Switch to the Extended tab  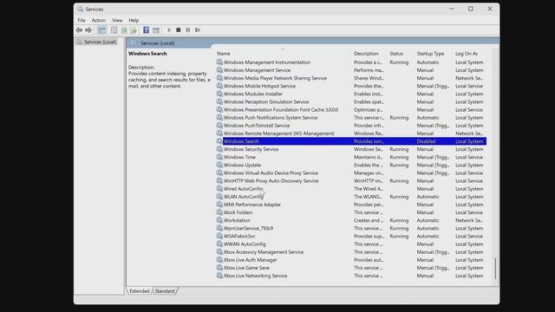click(x=140, y=291)
